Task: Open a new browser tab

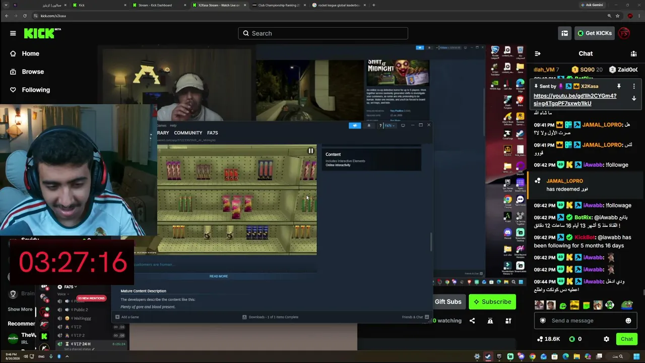Action: point(373,5)
